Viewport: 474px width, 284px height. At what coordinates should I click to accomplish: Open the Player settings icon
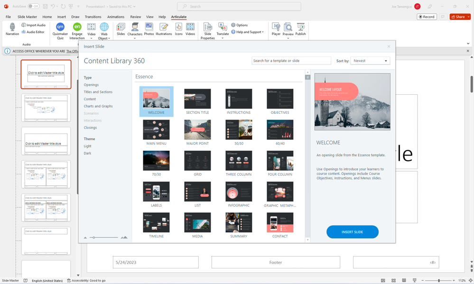[x=276, y=27]
